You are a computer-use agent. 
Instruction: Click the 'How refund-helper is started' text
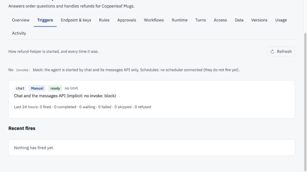click(x=53, y=51)
